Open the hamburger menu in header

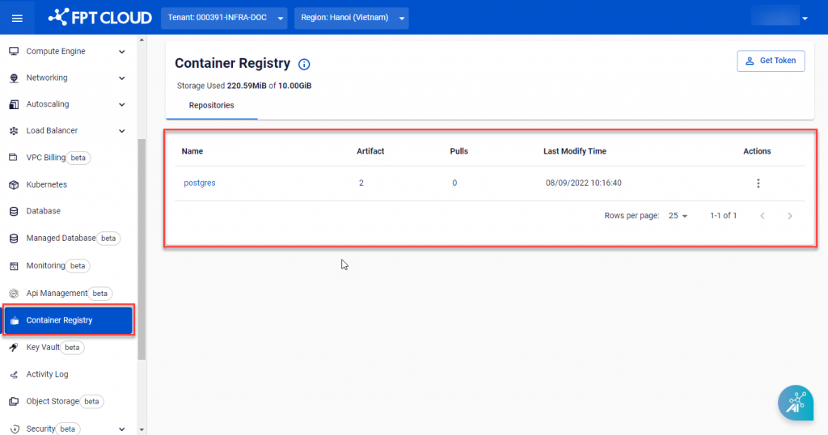click(17, 18)
